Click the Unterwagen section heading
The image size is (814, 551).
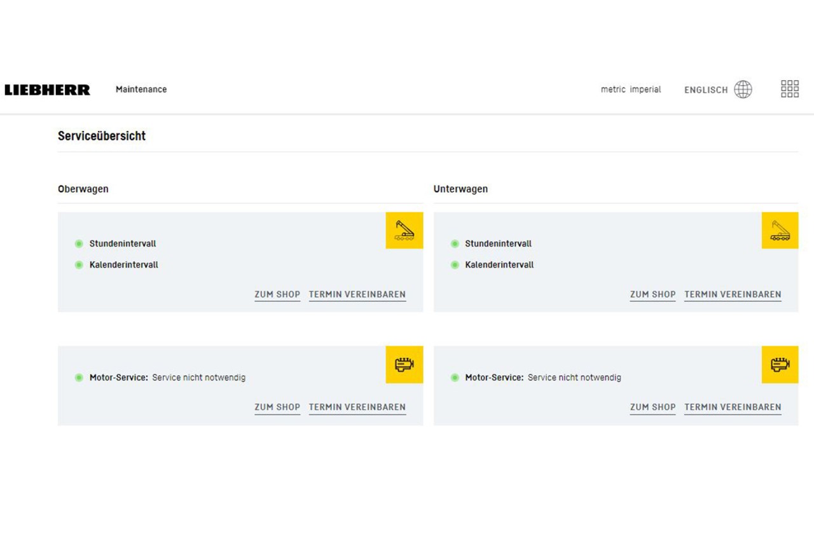click(461, 189)
